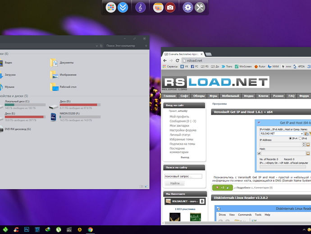The image size is (311, 234).
Task: Open the Документы folder in Explorer
Action: pyautogui.click(x=62, y=63)
